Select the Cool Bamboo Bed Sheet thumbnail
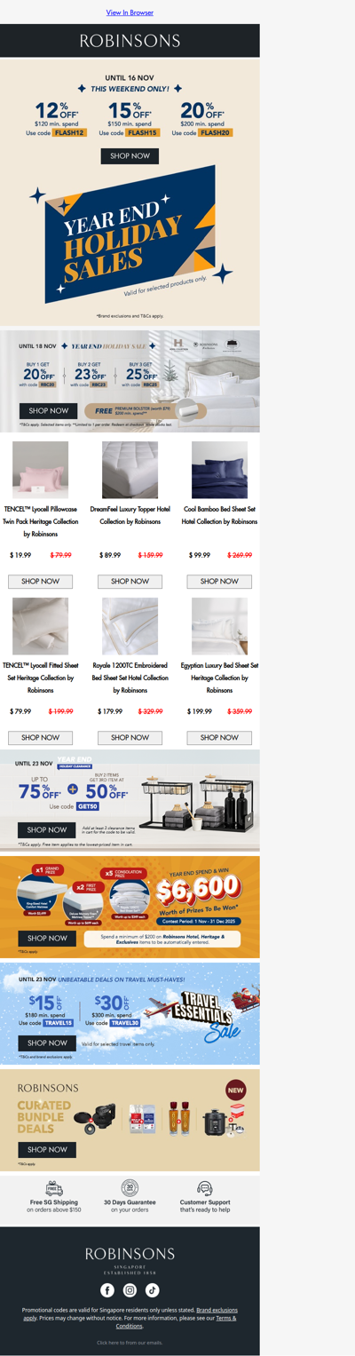 [219, 470]
